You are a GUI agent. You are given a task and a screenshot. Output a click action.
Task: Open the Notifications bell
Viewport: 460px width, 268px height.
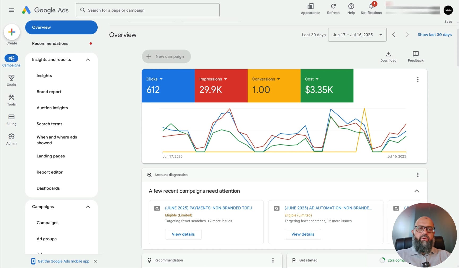[x=371, y=8]
